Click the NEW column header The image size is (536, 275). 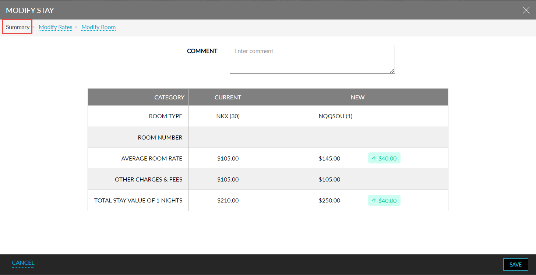(357, 97)
